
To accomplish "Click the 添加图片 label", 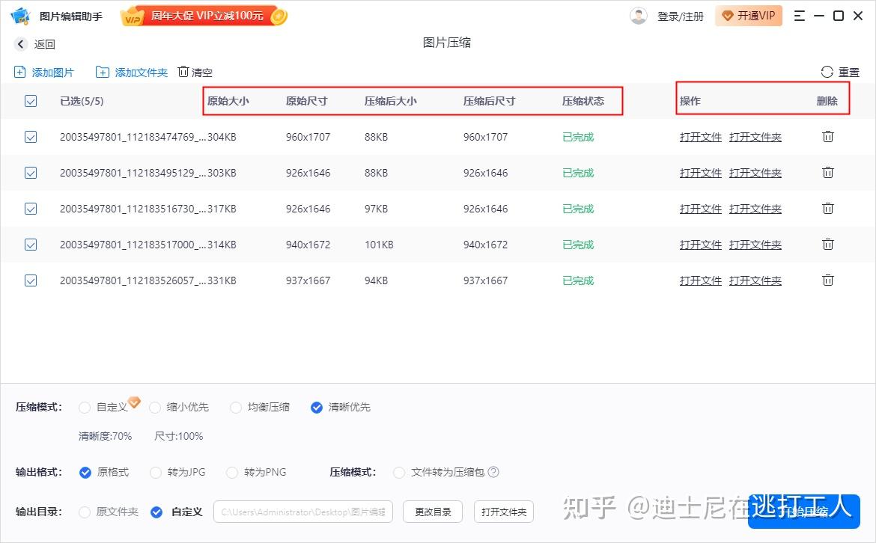I will [x=52, y=73].
